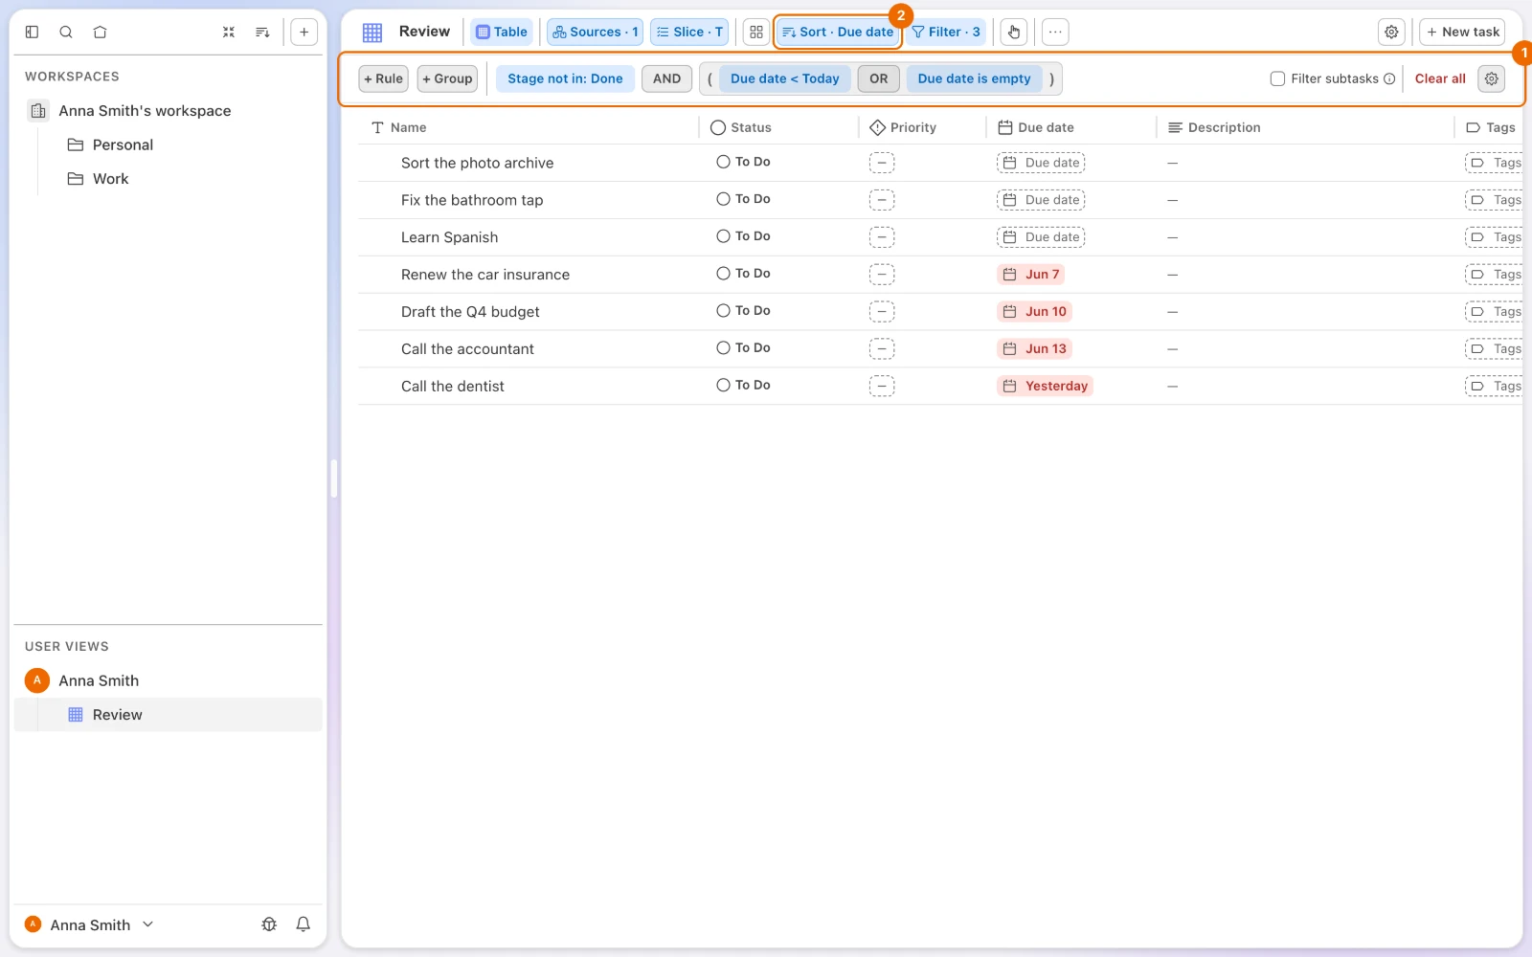
Task: Open the Sources · 1 dropdown
Action: [596, 32]
